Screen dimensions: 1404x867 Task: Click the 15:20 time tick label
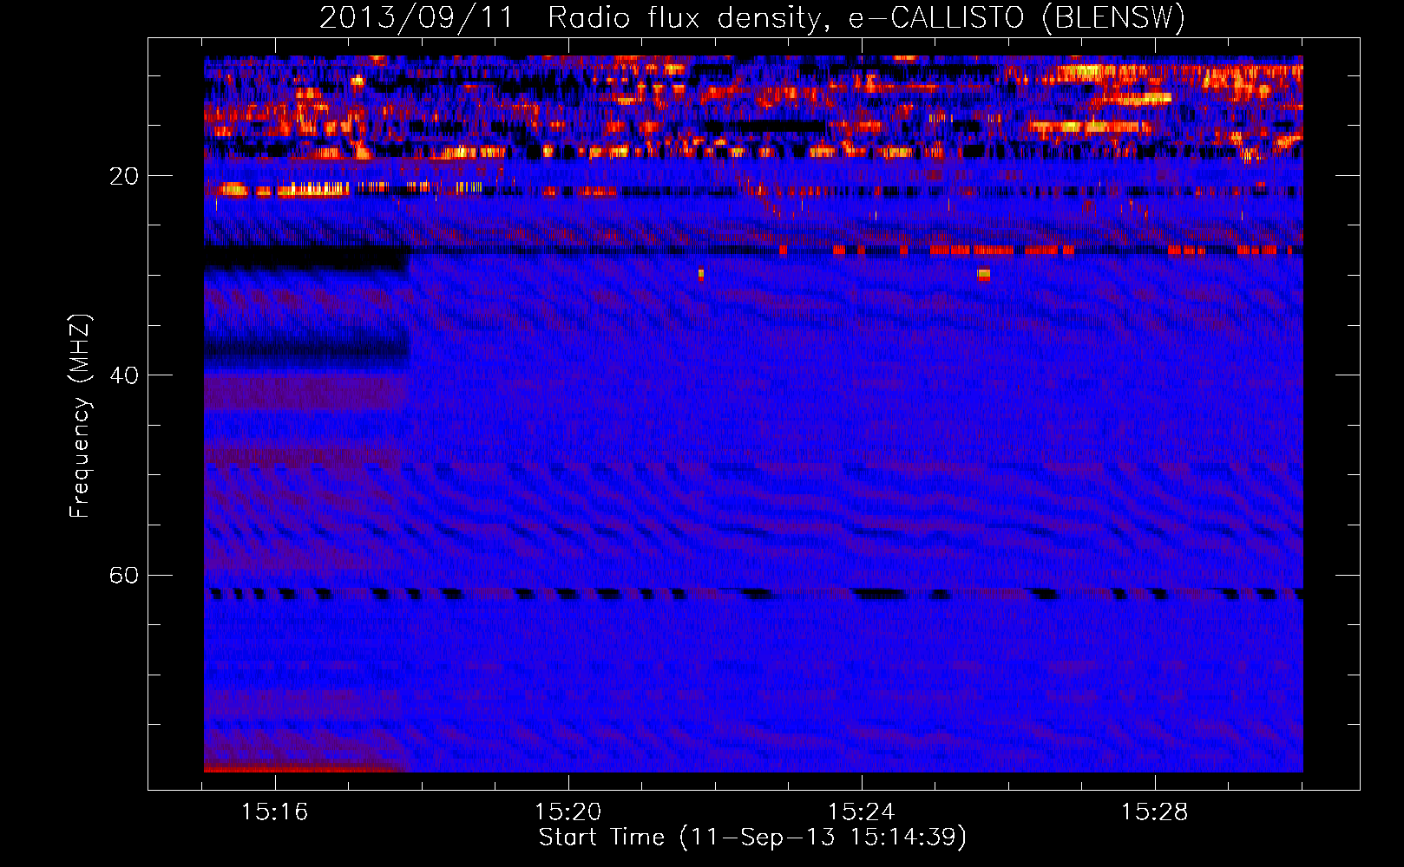[568, 812]
